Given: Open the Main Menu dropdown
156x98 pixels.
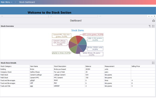Looking at the screenshot, I should pos(6,2).
